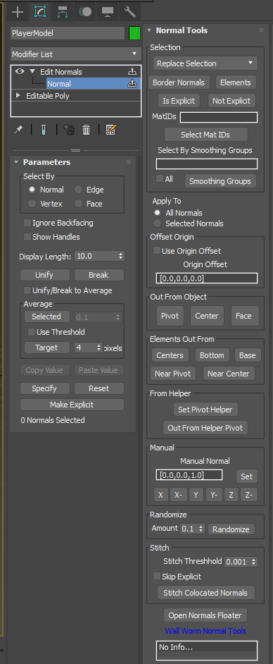
Task: Click the Specify button
Action: click(x=44, y=388)
